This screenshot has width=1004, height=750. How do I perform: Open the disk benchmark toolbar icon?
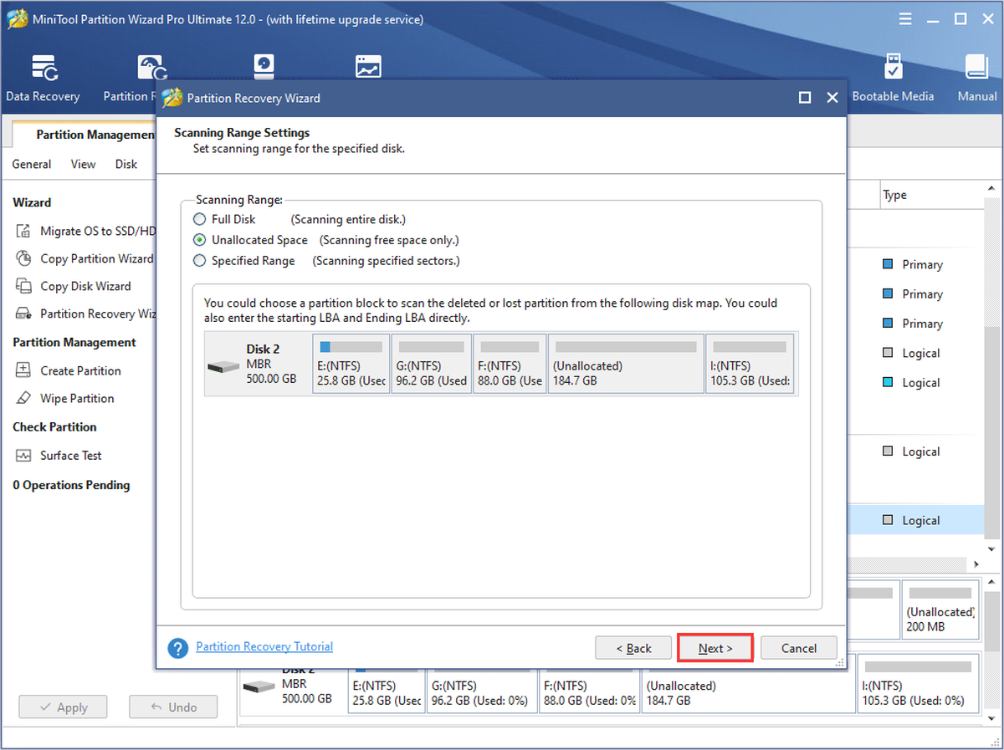(x=264, y=68)
